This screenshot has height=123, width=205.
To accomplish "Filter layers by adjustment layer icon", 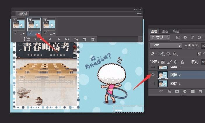I will (x=185, y=37).
